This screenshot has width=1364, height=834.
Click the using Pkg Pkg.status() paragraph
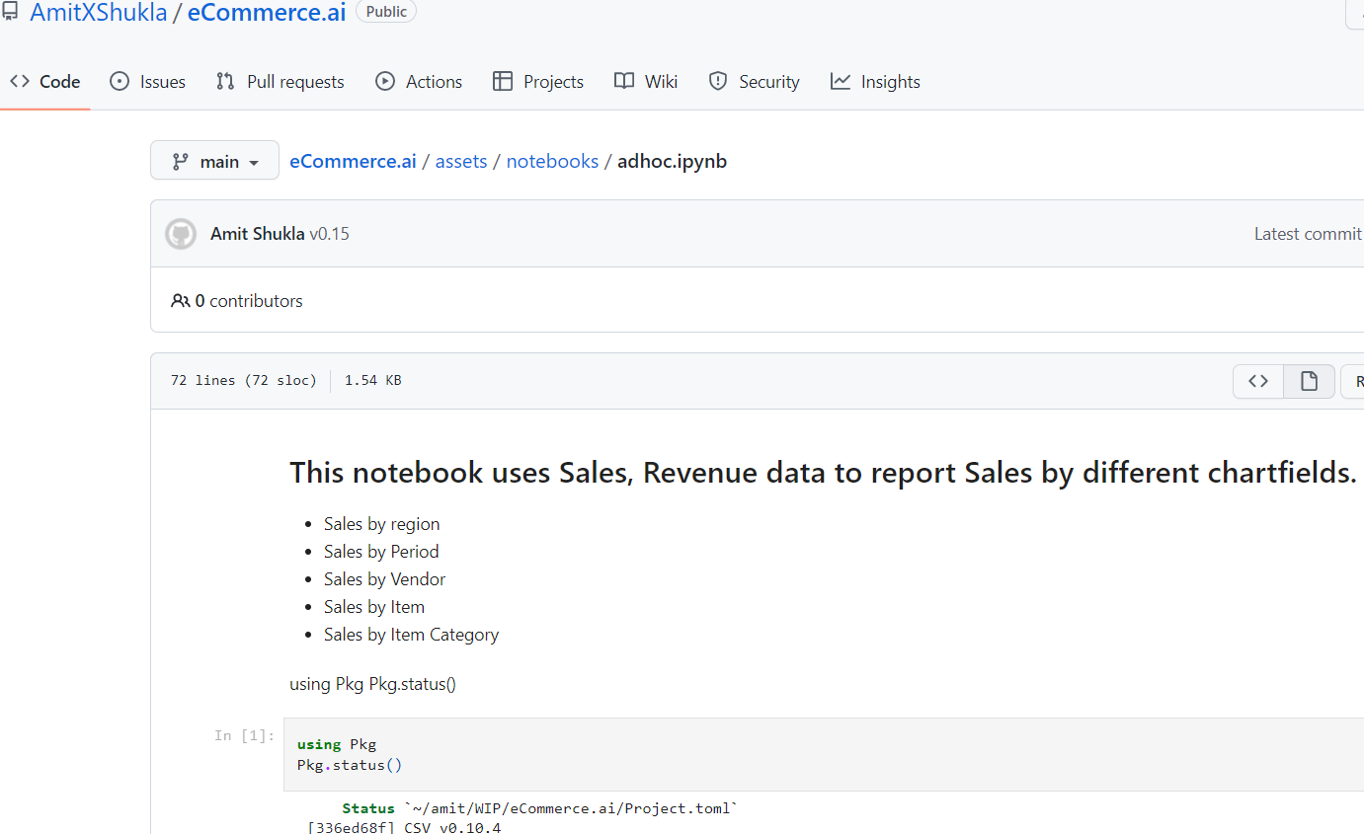[x=372, y=683]
